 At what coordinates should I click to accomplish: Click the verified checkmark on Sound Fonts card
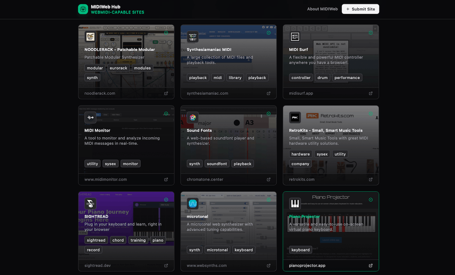pos(268,114)
